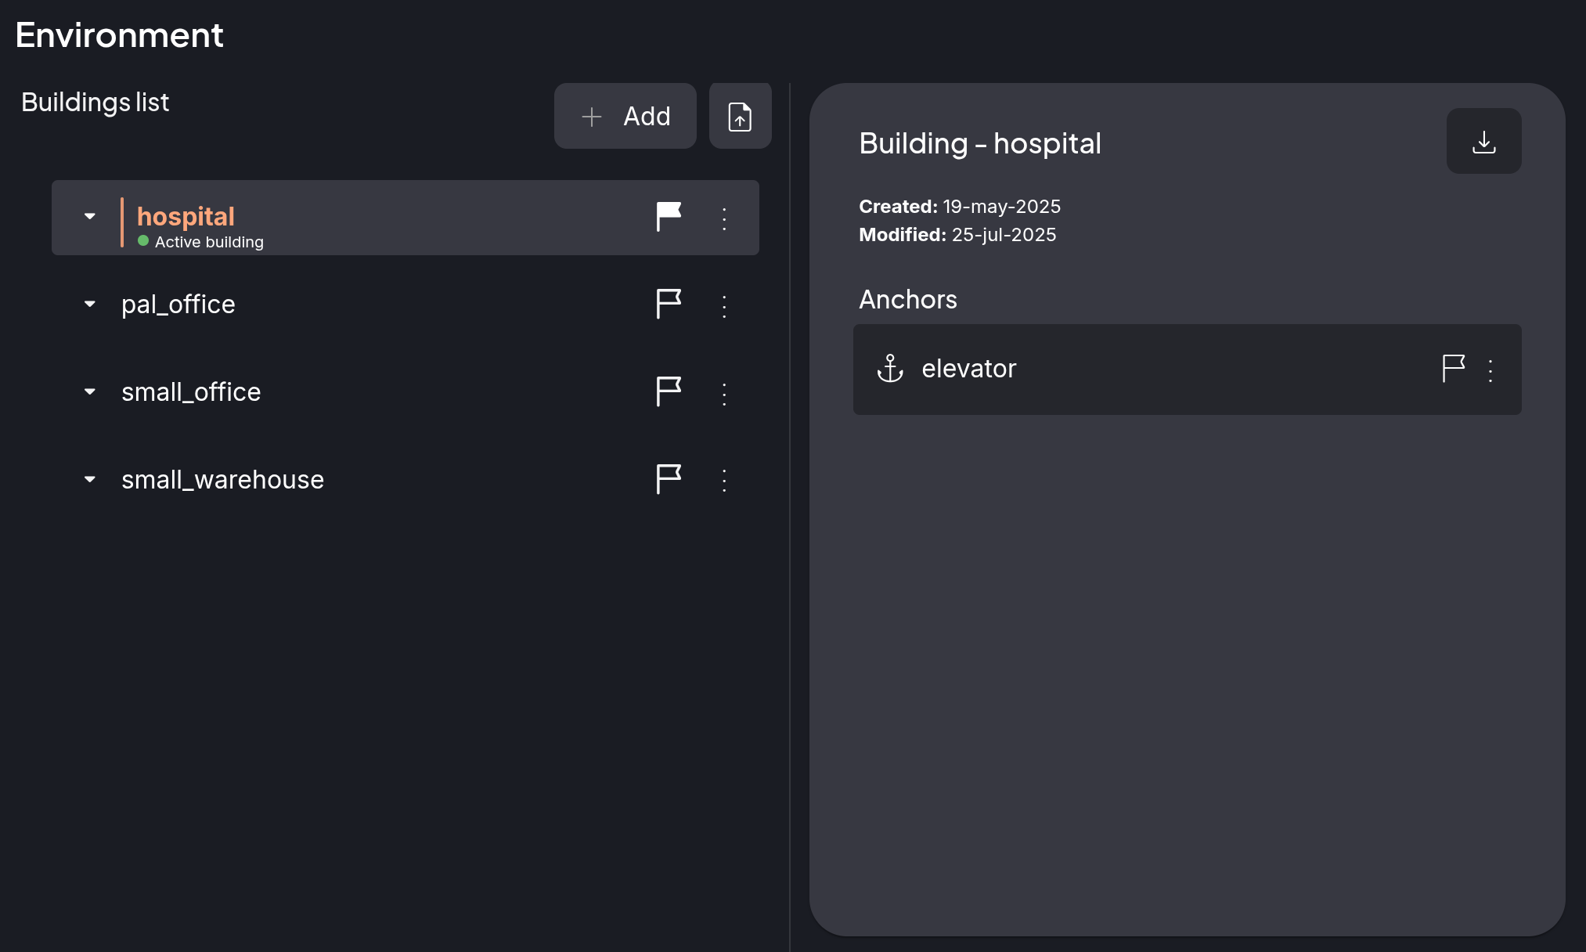1586x952 pixels.
Task: Click the Add building button
Action: (625, 116)
